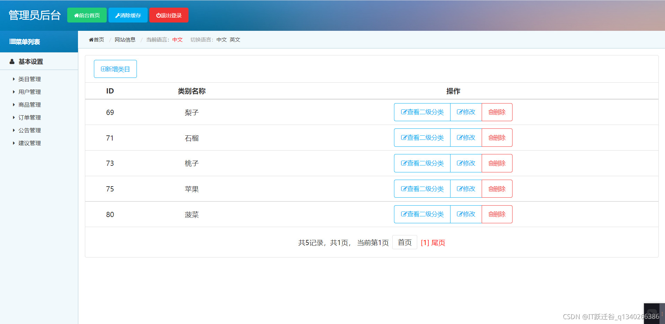665x324 pixels.
Task: Click the 删除 trash icon for 苹果
Action: click(491, 189)
